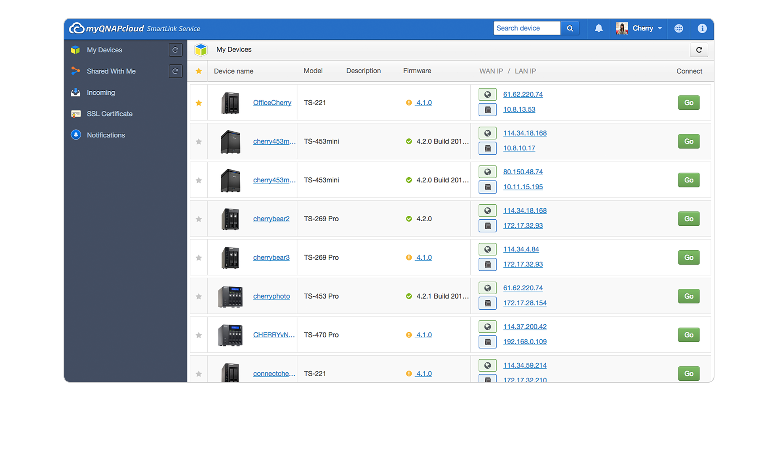Open the notifications bell icon
Viewport: 778px width, 464px height.
(x=599, y=28)
